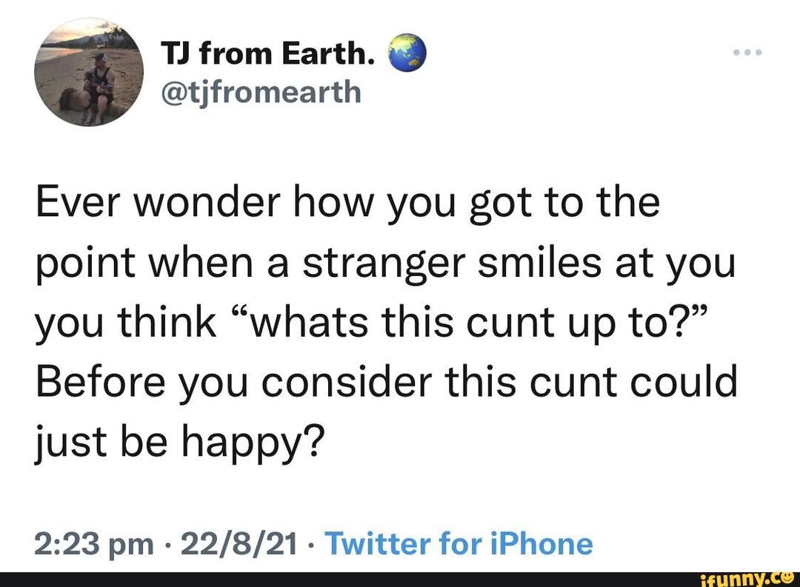Open TJ from Earth's profile picture
This screenshot has width=800, height=587.
tap(89, 73)
